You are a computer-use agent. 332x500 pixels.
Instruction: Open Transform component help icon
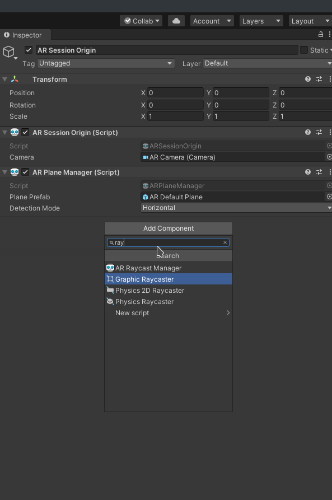(x=308, y=79)
